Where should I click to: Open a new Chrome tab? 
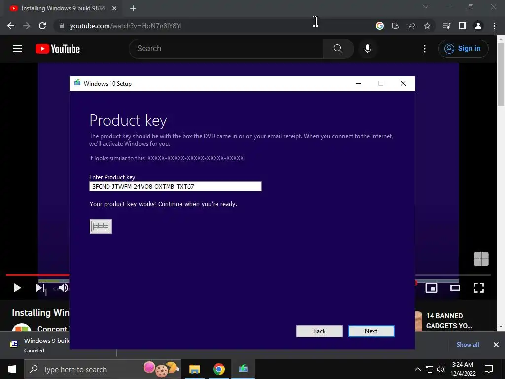[x=133, y=8]
